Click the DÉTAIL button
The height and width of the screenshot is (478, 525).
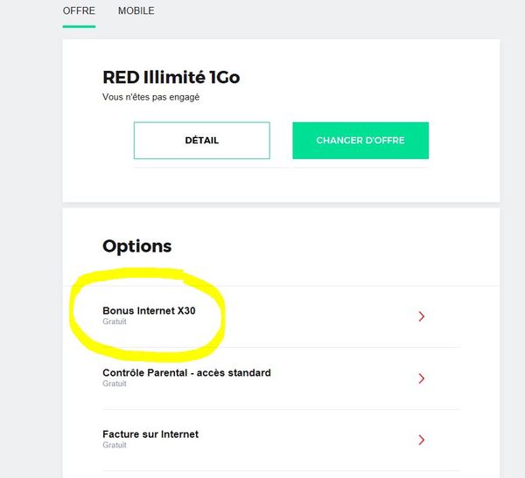pyautogui.click(x=201, y=141)
